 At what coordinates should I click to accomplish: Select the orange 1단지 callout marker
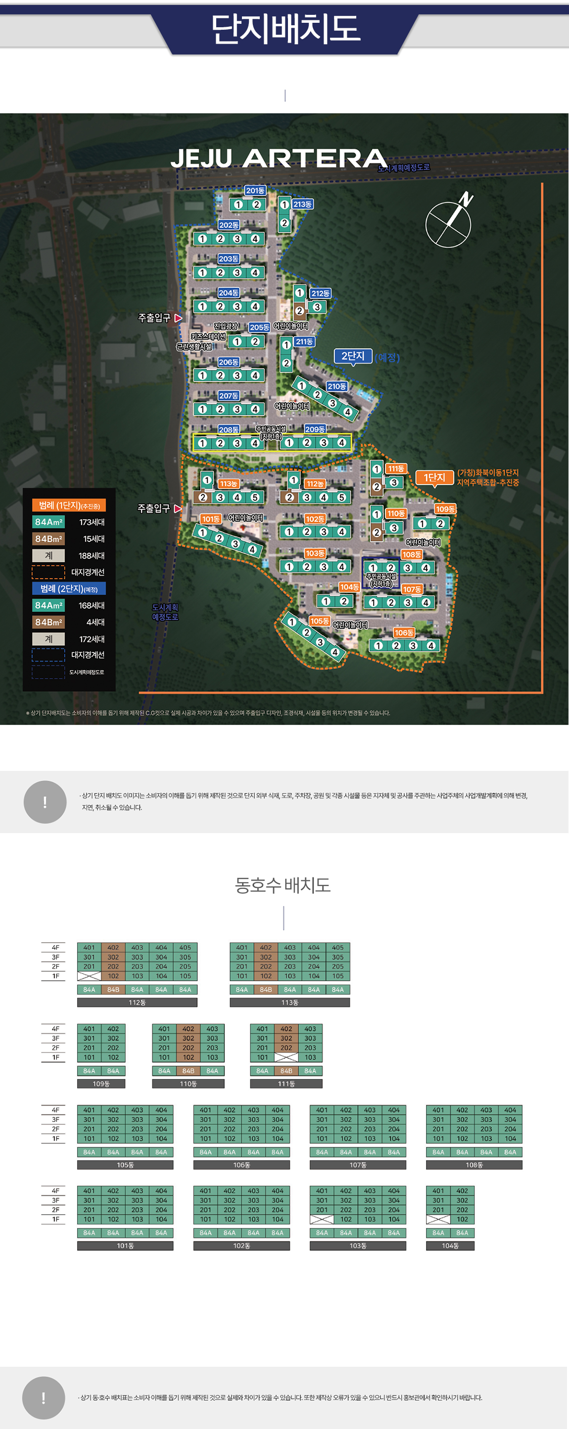[434, 477]
